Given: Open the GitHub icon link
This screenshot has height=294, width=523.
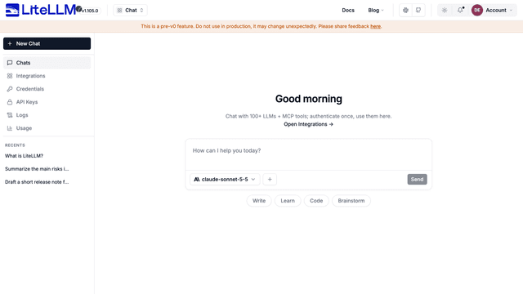Looking at the screenshot, I should click(x=418, y=11).
